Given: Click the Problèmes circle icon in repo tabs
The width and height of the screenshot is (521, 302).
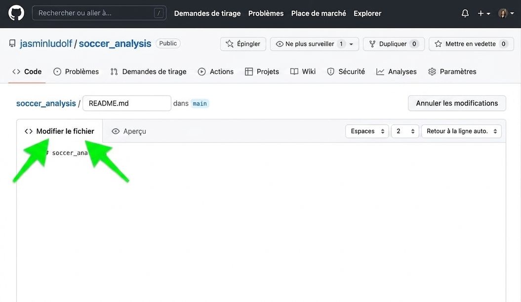Looking at the screenshot, I should pyautogui.click(x=57, y=72).
